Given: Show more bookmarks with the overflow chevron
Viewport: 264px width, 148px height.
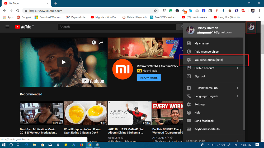Looking at the screenshot, I should pyautogui.click(x=259, y=17).
